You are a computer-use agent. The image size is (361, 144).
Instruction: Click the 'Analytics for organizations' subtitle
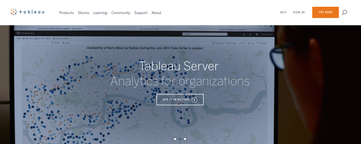pyautogui.click(x=180, y=81)
